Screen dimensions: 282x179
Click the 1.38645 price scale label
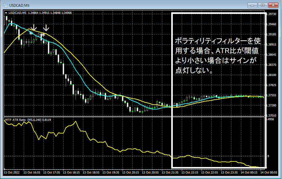point(272,54)
